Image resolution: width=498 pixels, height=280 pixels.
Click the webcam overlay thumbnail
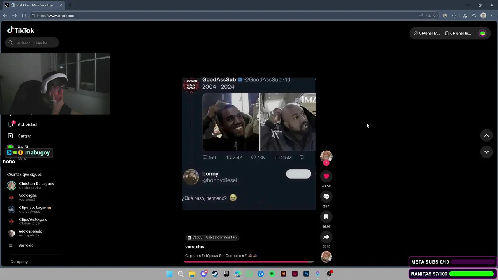pyautogui.click(x=55, y=84)
